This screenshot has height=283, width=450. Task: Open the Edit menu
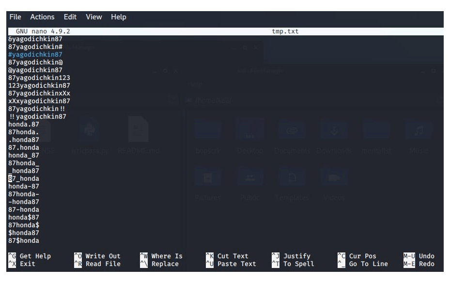[x=70, y=17]
